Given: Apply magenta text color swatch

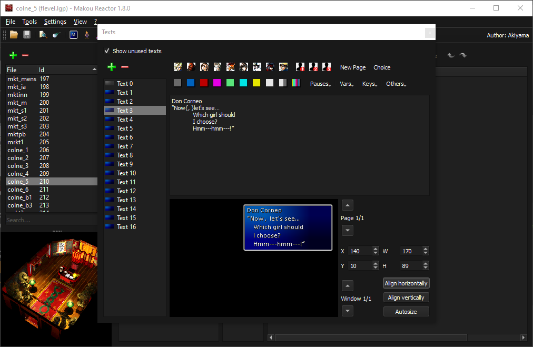Looking at the screenshot, I should click(217, 83).
